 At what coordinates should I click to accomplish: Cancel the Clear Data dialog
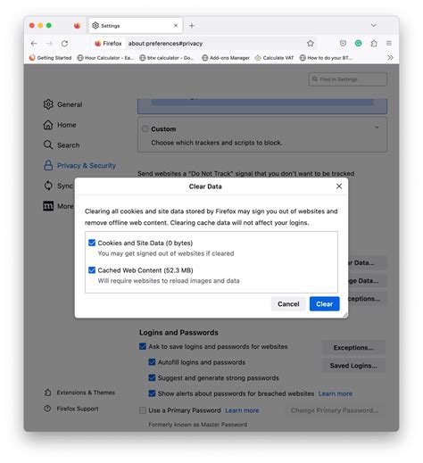click(x=288, y=303)
